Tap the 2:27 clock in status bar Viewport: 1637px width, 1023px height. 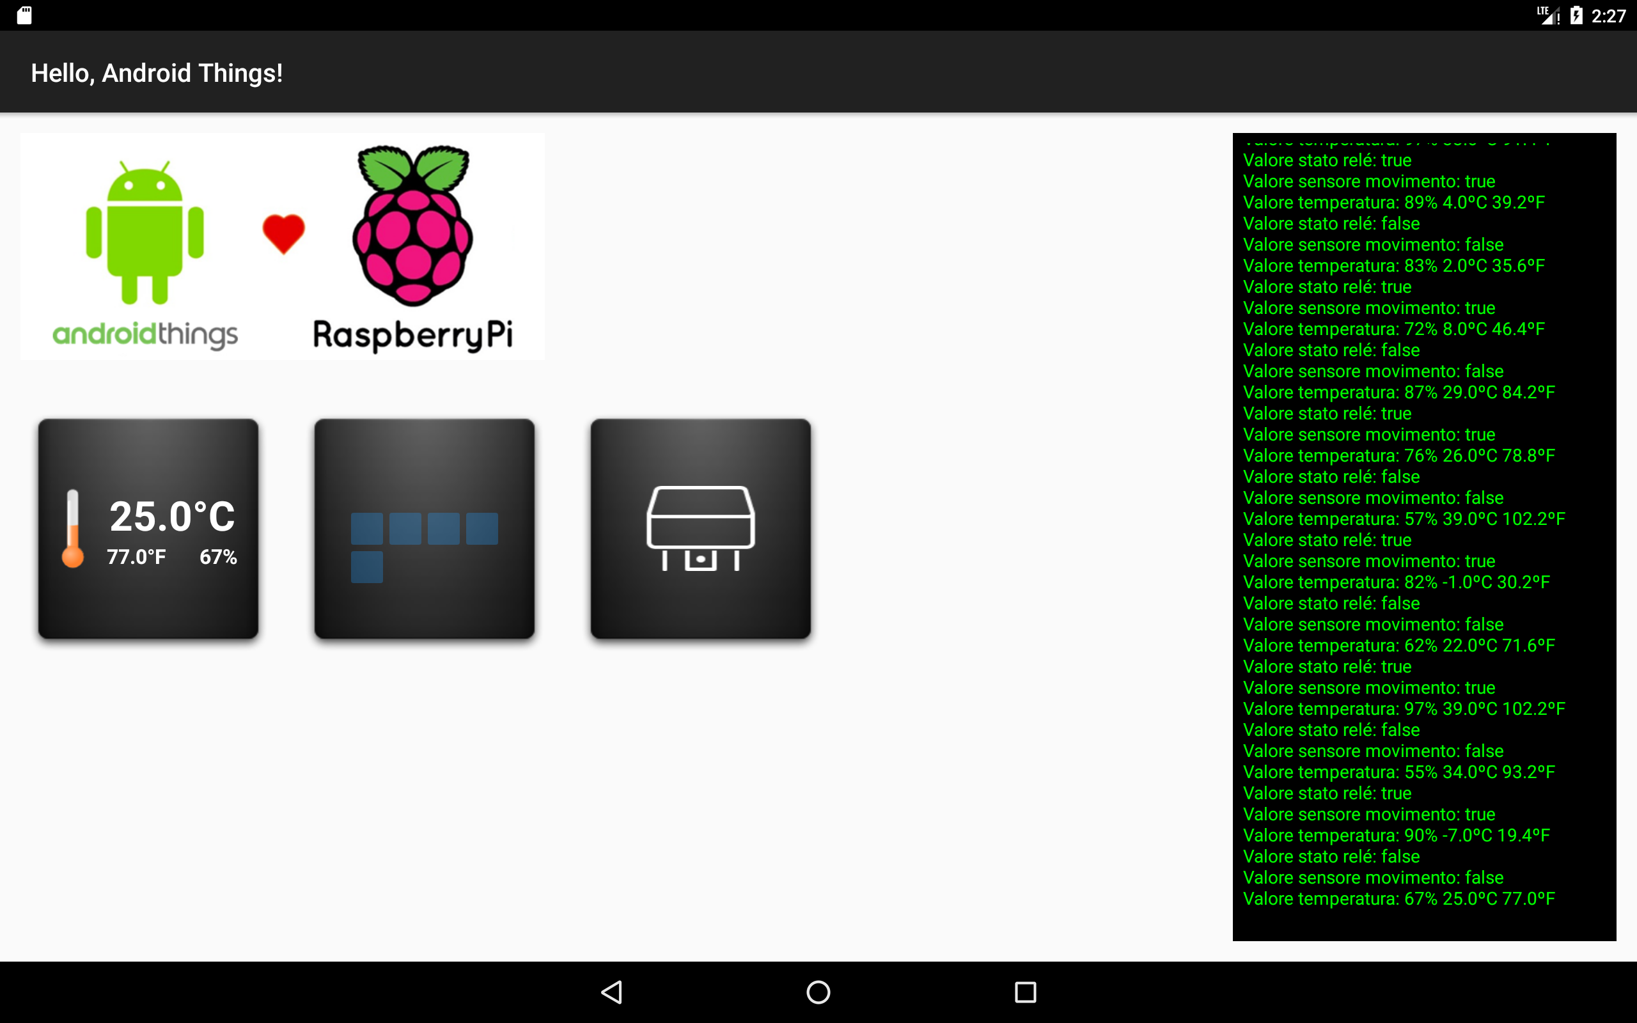[x=1608, y=16]
